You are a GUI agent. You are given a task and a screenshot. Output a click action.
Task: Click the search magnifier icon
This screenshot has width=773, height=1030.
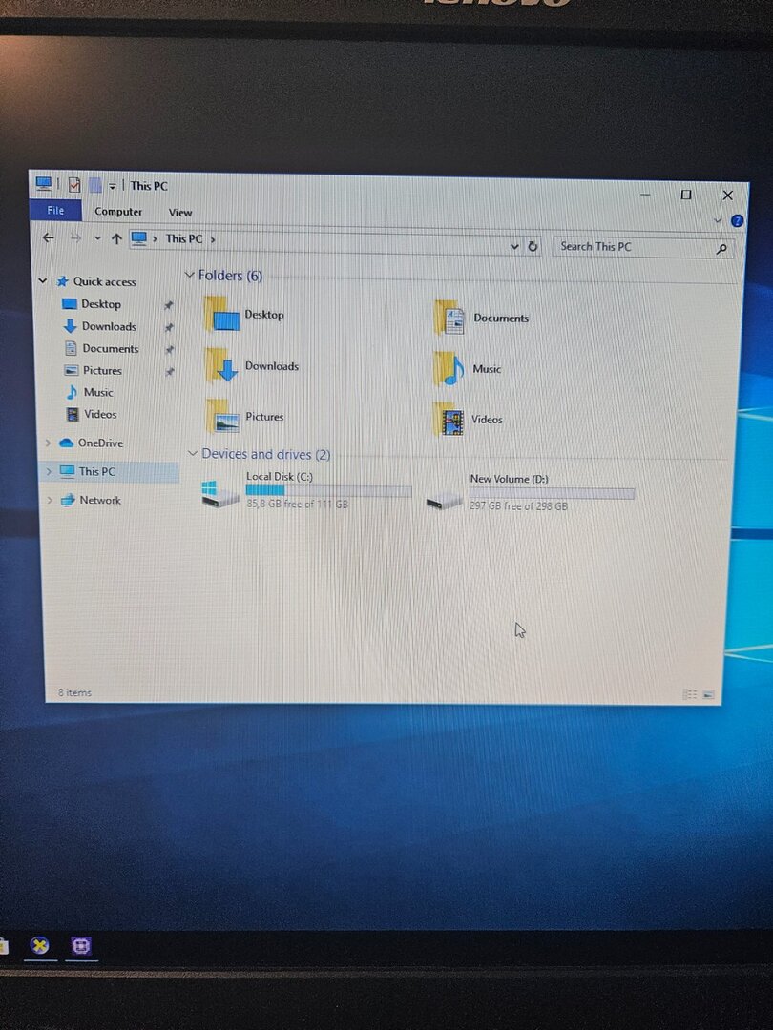coord(721,248)
